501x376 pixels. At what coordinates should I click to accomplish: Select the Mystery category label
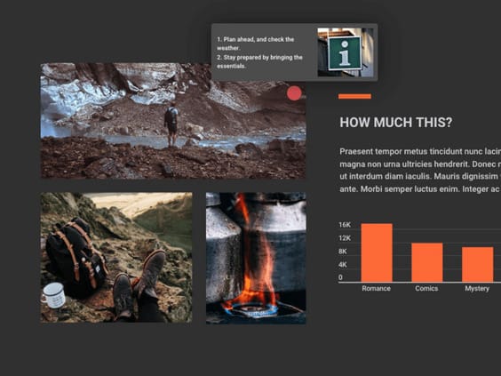pos(477,288)
